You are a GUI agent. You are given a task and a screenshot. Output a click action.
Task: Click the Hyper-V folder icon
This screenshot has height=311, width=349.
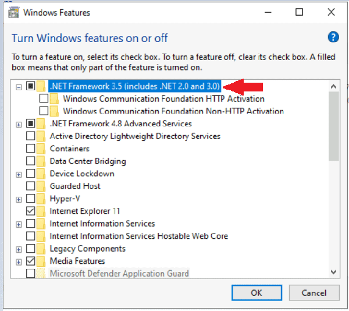[x=41, y=199]
